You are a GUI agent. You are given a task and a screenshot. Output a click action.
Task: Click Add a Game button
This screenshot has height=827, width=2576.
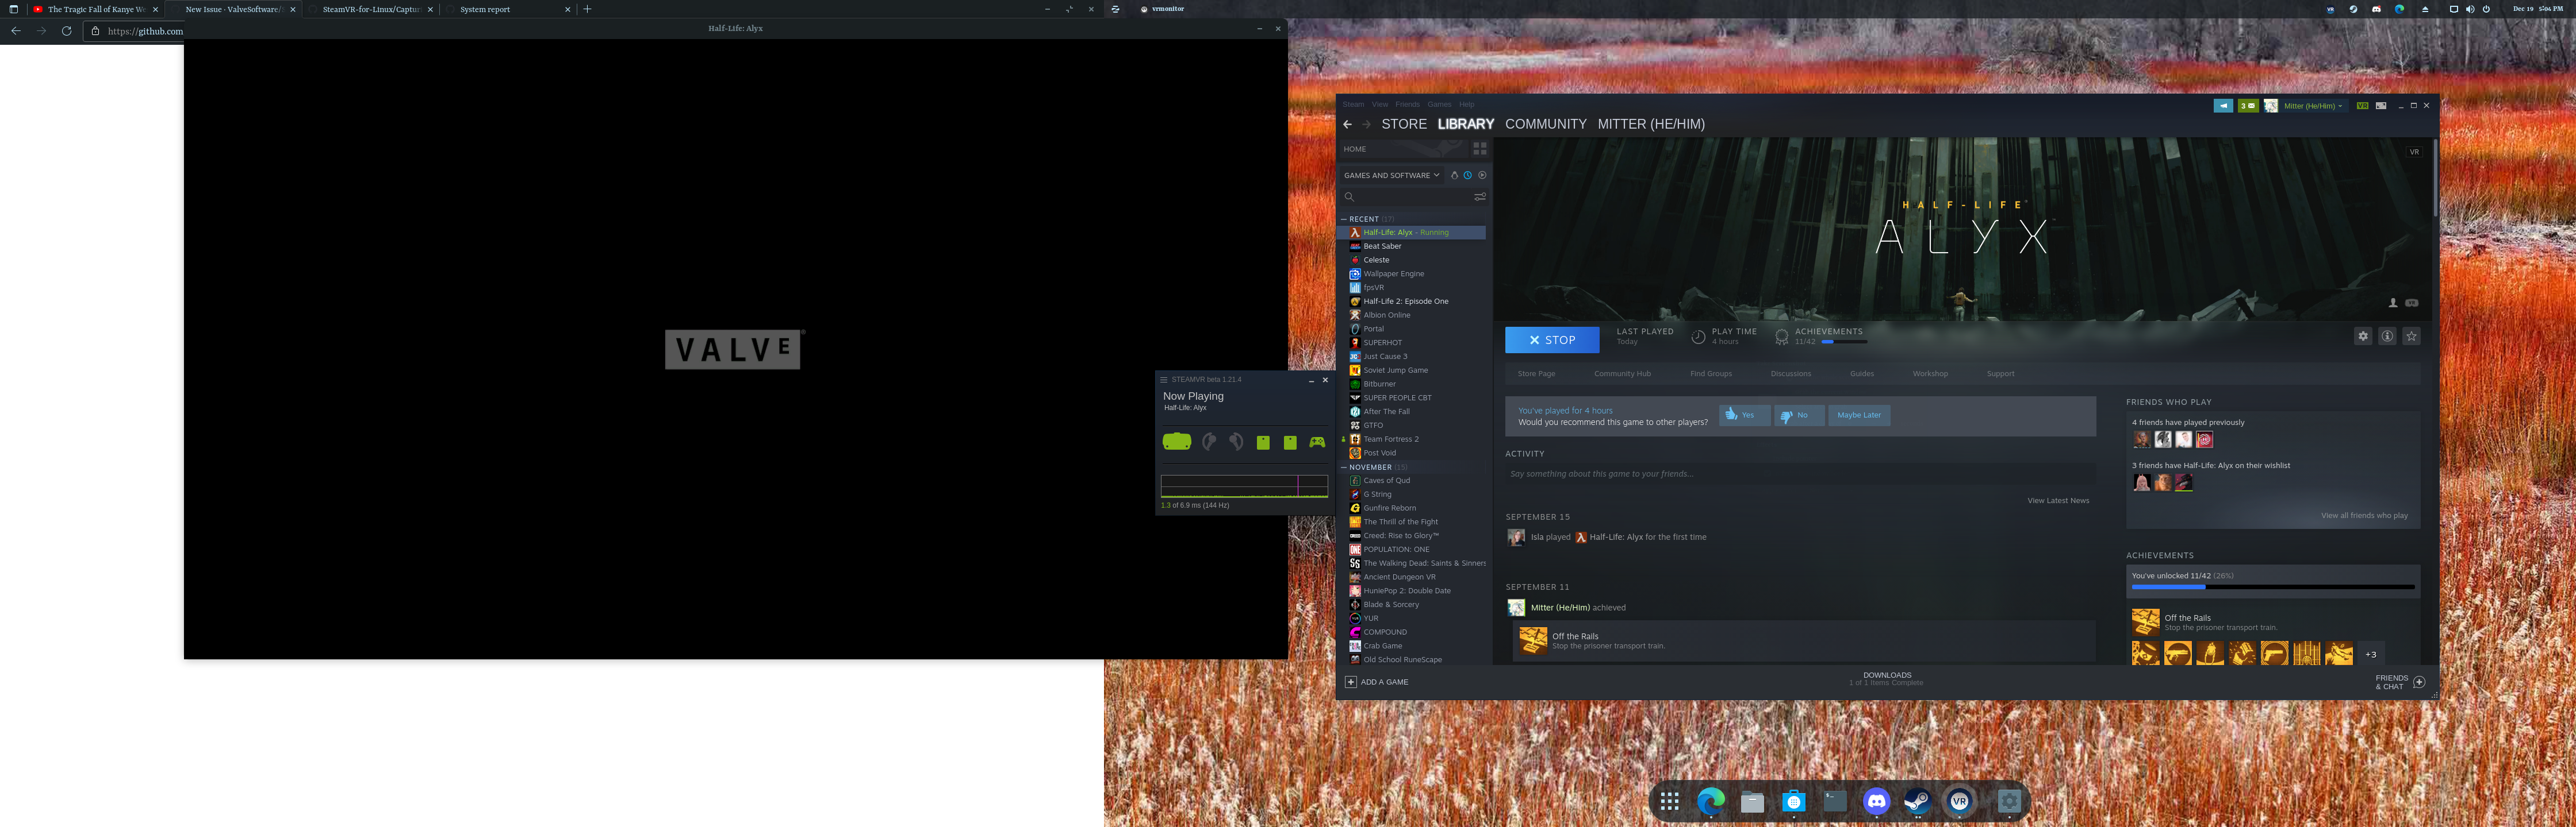[x=1376, y=682]
